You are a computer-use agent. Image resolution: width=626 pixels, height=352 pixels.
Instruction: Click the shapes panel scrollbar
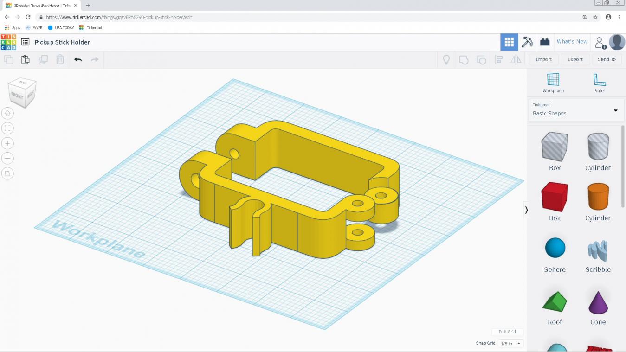tap(623, 167)
